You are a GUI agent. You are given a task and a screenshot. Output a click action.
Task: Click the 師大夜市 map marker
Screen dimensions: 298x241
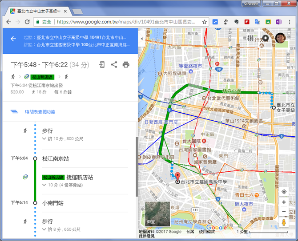(244, 209)
